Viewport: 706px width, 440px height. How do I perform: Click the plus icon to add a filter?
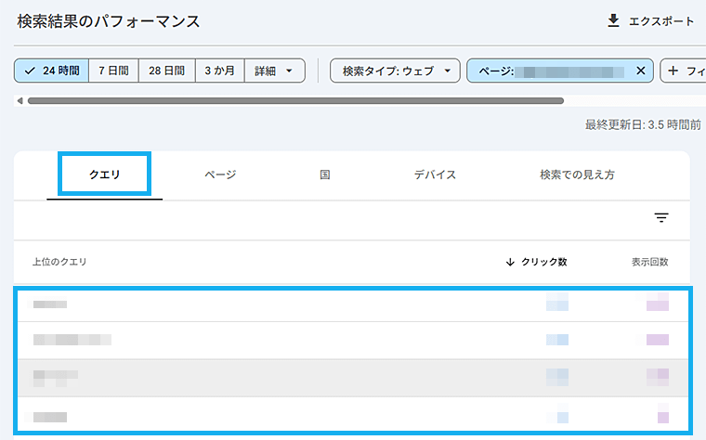673,71
